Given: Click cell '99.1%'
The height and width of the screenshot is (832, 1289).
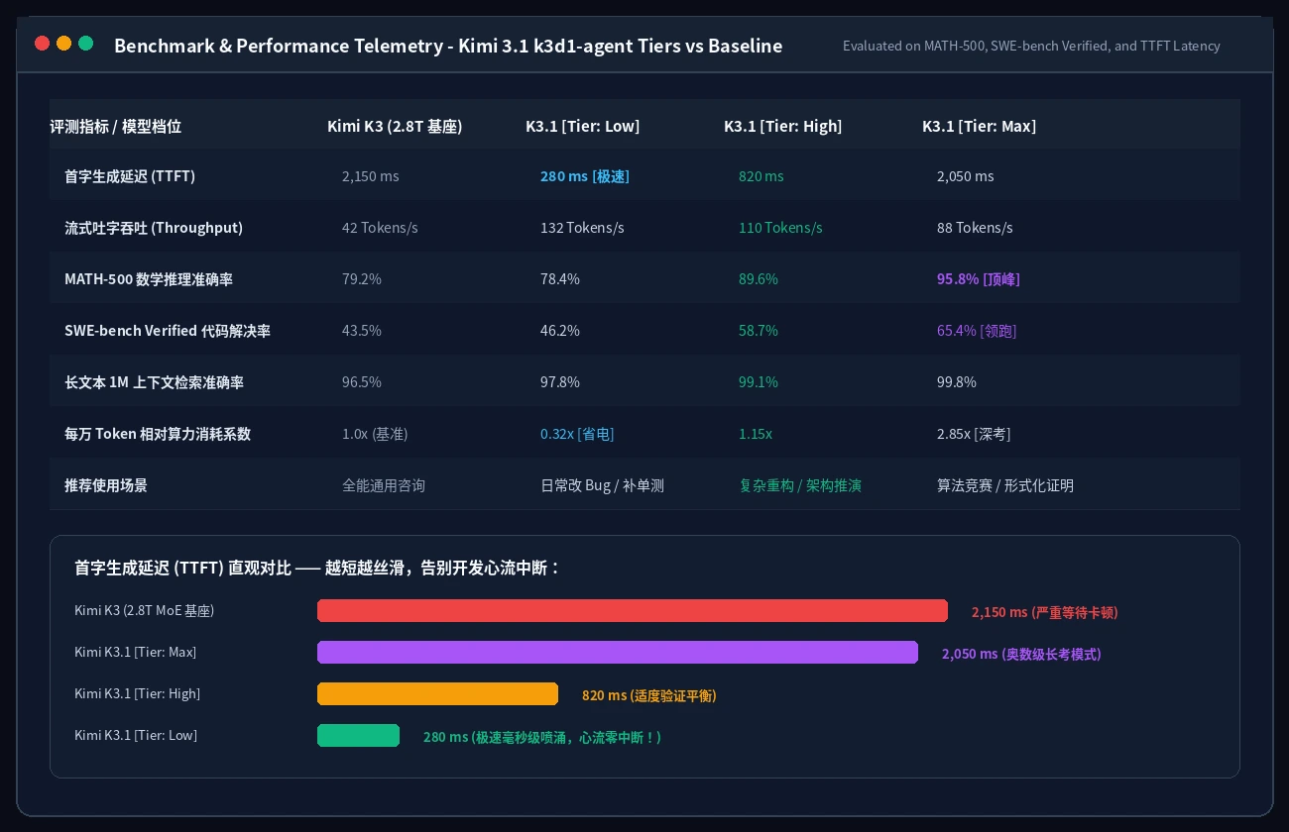Looking at the screenshot, I should click(x=759, y=382).
